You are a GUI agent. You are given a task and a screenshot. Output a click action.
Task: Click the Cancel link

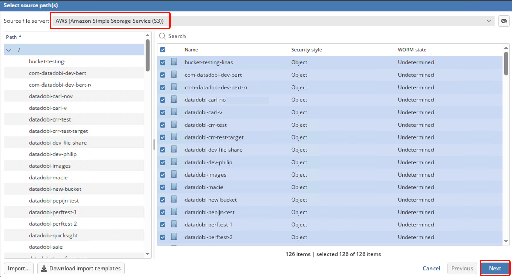point(431,268)
